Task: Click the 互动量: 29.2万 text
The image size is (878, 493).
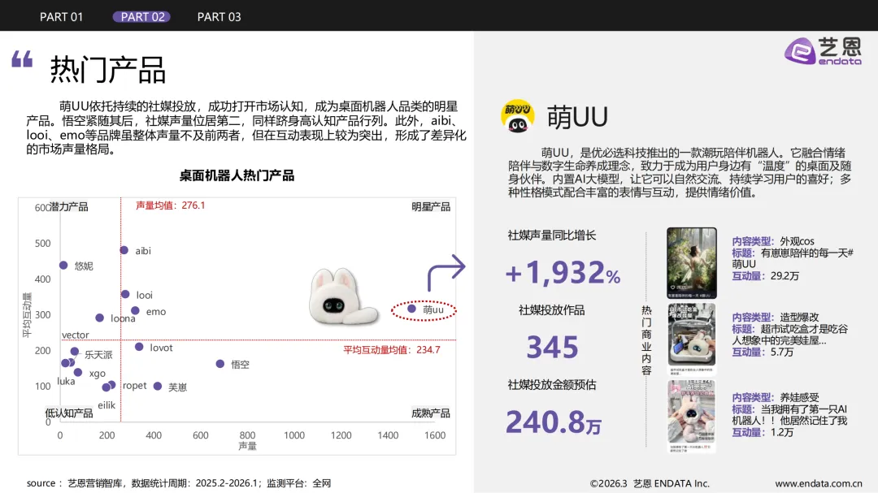Action: coord(766,276)
